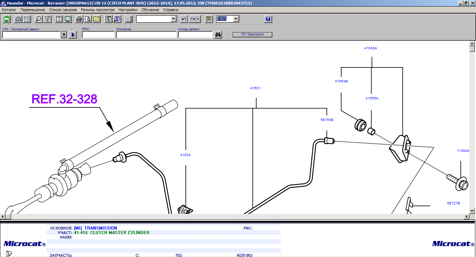This screenshot has width=476, height=257.
Task: Open print preview icon
Action: [x=88, y=19]
